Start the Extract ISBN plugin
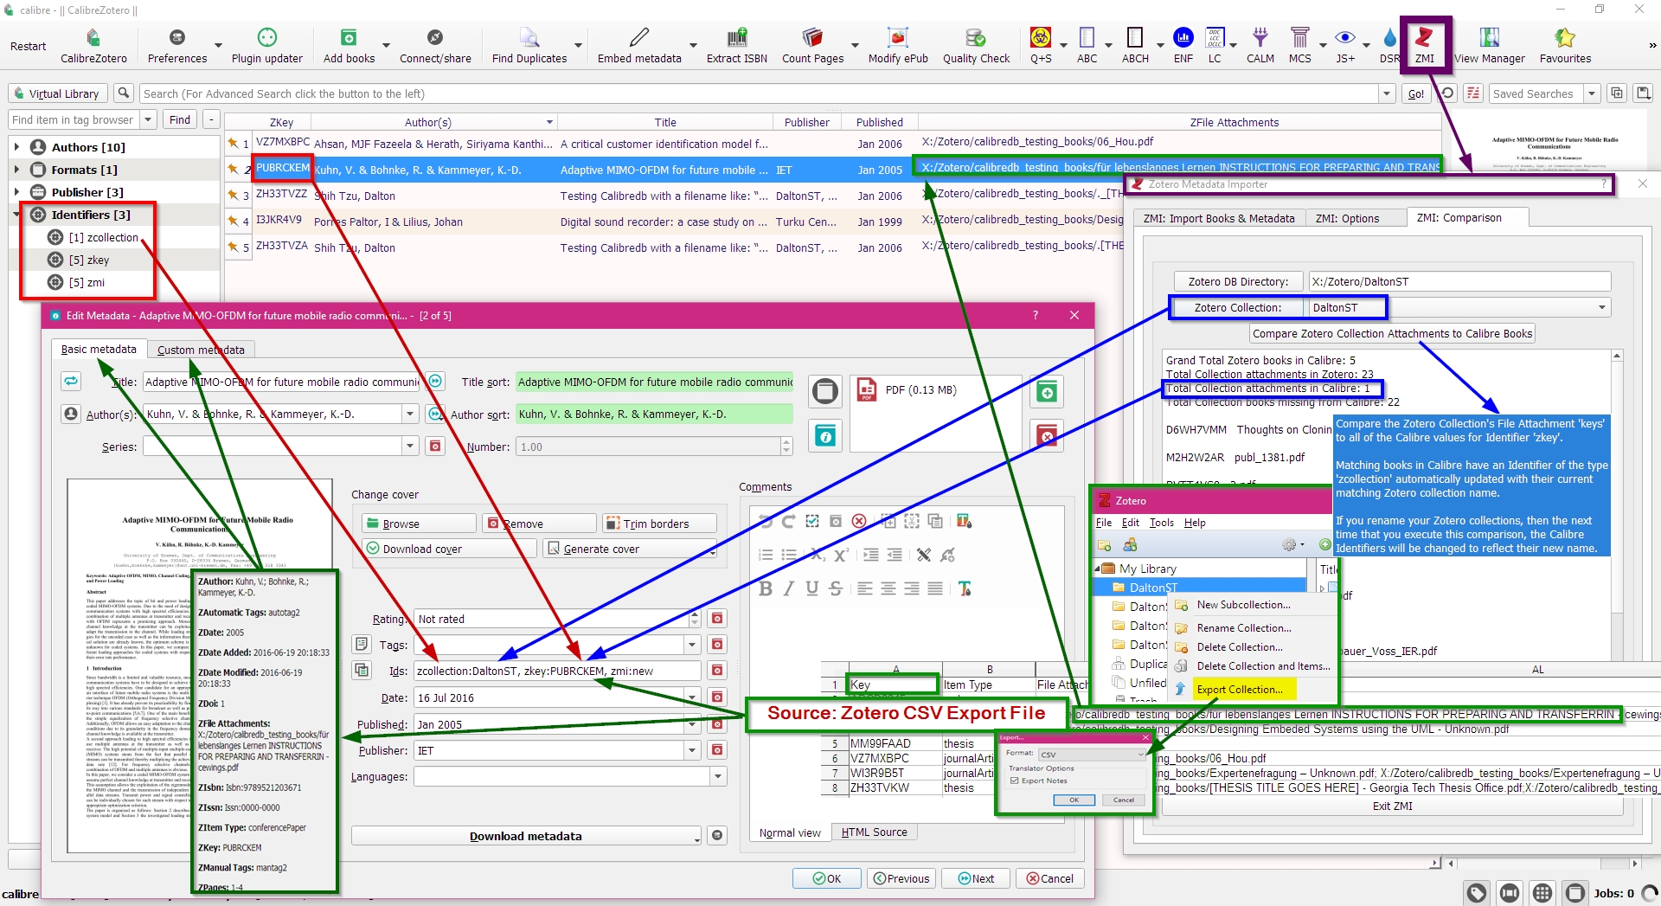This screenshot has width=1661, height=906. click(737, 46)
